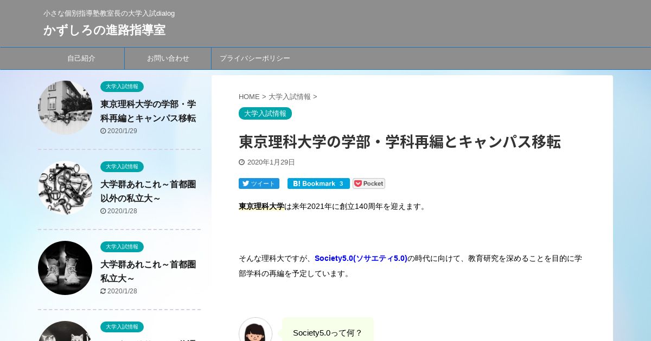651x341 pixels.
Task: Click the clock icon beside sidebar date 2020/1/29
Action: tap(103, 131)
